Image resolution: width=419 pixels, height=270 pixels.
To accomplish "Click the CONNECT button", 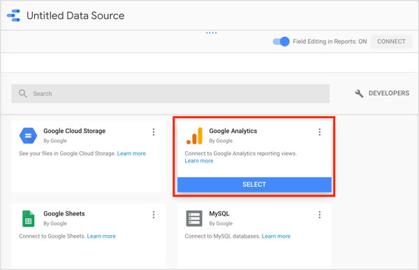I will tap(391, 41).
